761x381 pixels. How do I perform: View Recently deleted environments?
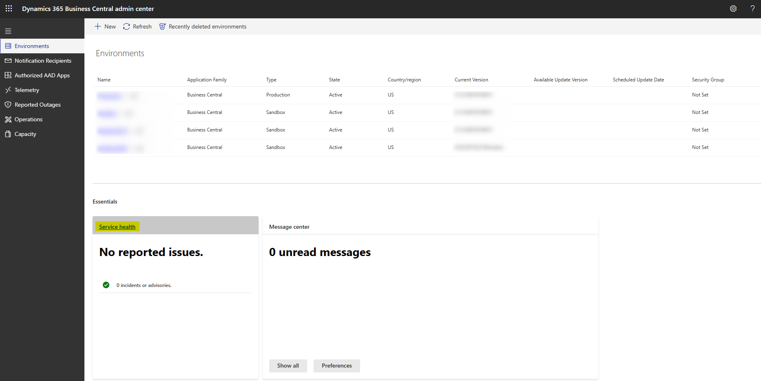tap(203, 26)
